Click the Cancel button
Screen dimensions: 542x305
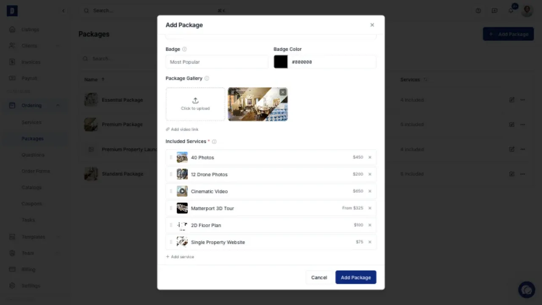coord(319,277)
